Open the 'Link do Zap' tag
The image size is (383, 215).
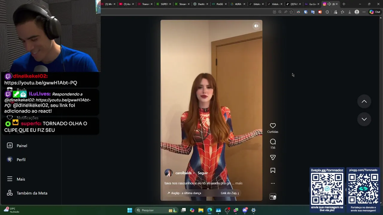click(x=230, y=193)
